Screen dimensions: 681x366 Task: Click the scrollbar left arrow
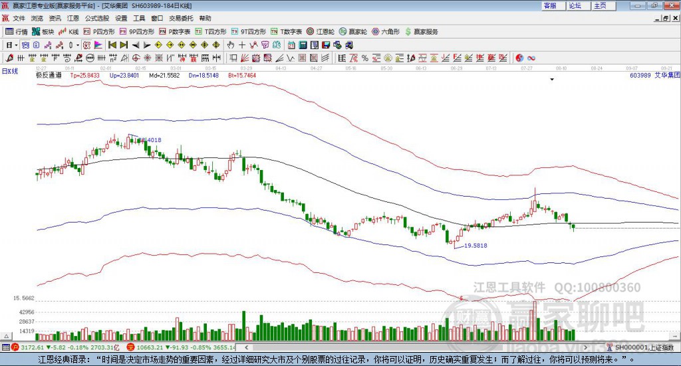coord(246,347)
